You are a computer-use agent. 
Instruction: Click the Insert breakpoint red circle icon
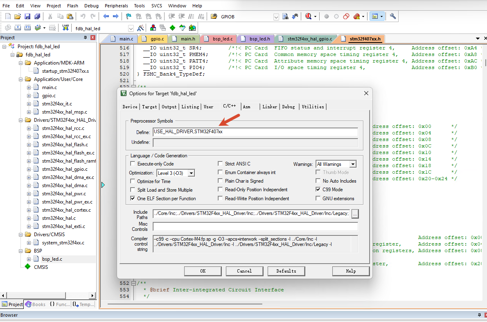[x=327, y=16]
